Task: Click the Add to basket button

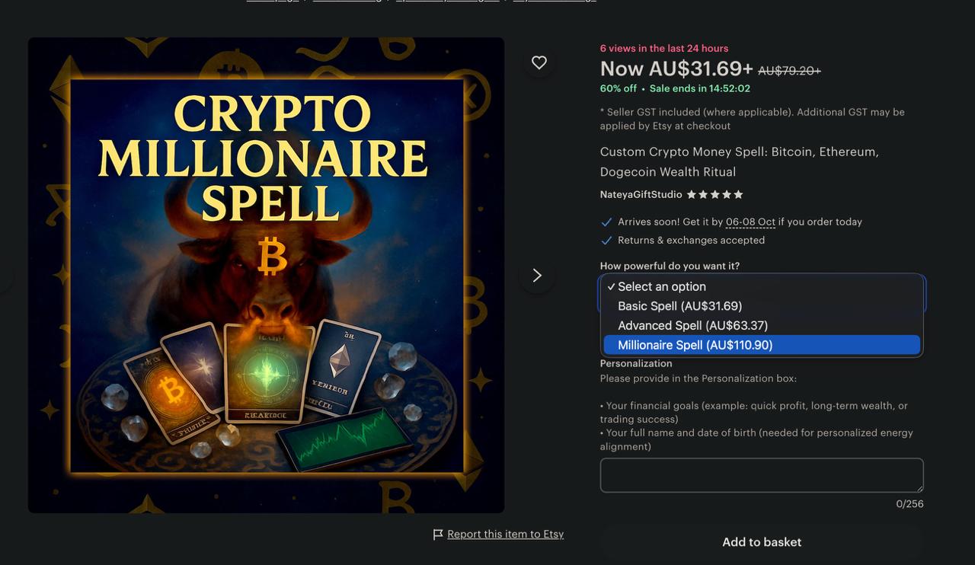Action: click(762, 542)
